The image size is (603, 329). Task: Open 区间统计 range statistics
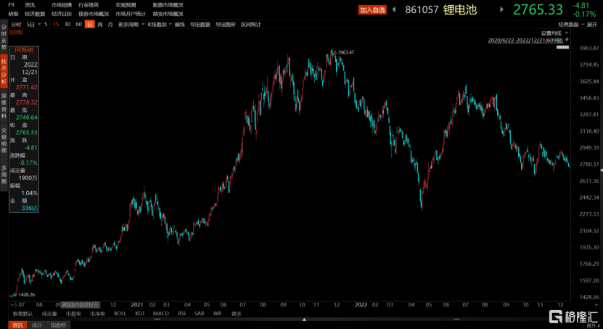[x=251, y=24]
